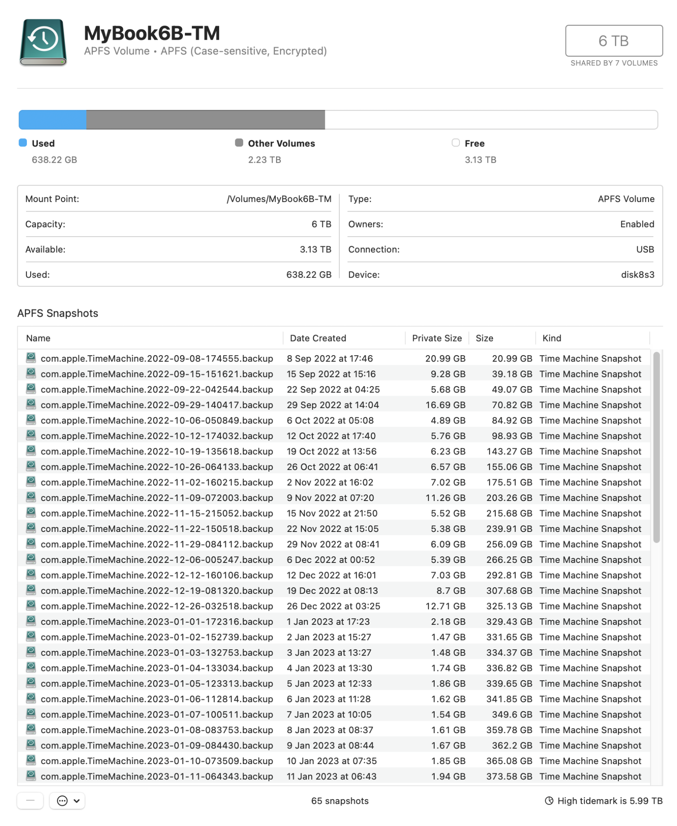Image resolution: width=677 pixels, height=826 pixels.
Task: Click the snapshot icon for the 2023-01-01 backup
Action: click(31, 622)
